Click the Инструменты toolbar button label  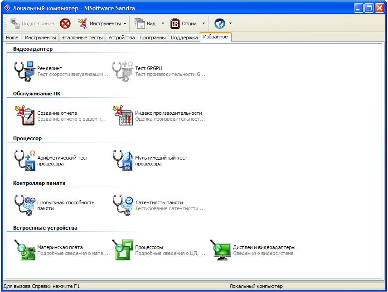[105, 24]
